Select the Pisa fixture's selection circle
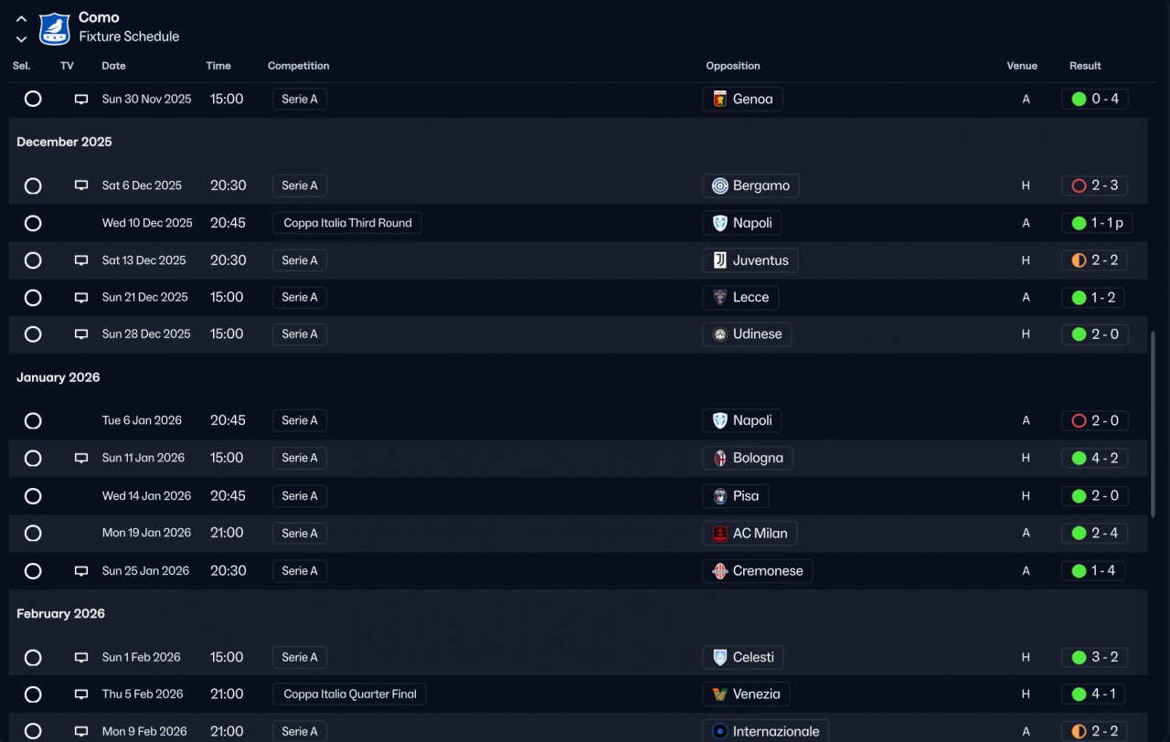The image size is (1170, 742). coord(33,496)
